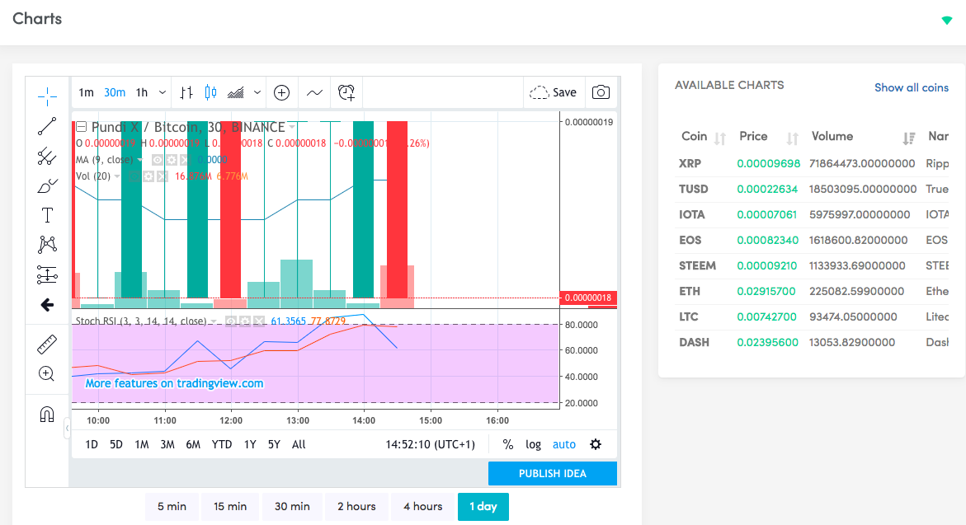
Task: Toggle log scale mode
Action: tap(533, 444)
